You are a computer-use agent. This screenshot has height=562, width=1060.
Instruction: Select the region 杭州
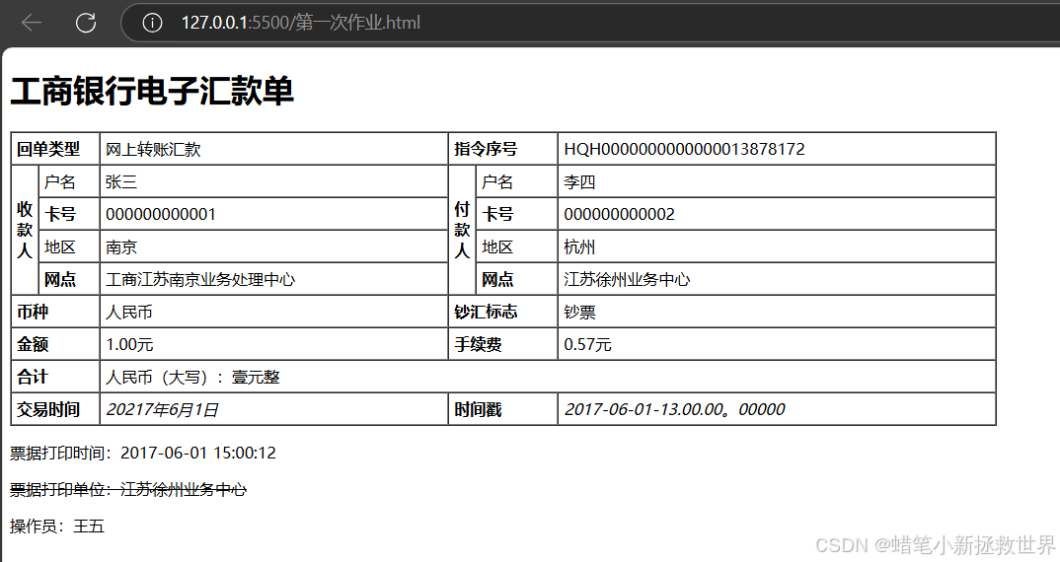(x=579, y=246)
